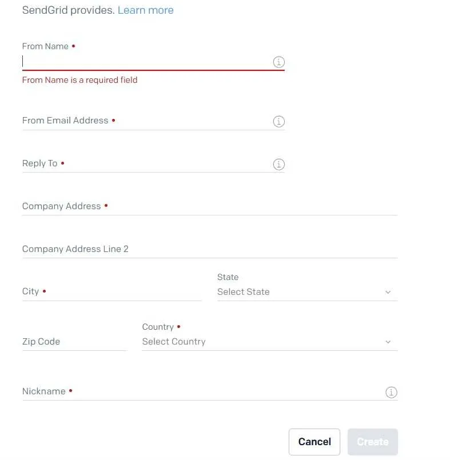This screenshot has height=460, width=450.
Task: Click the From Name info icon
Action: point(278,62)
